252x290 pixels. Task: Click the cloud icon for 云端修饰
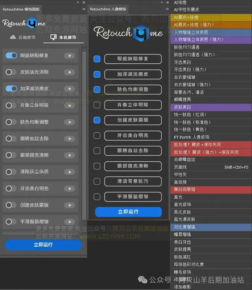pyautogui.click(x=13, y=37)
